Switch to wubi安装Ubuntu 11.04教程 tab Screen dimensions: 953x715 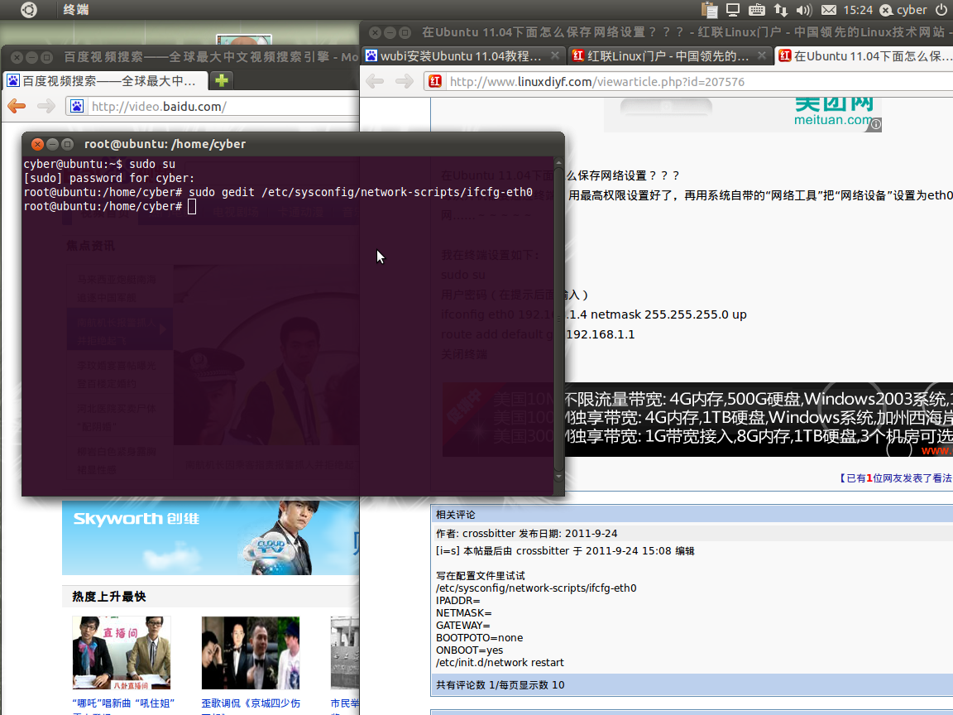point(462,56)
